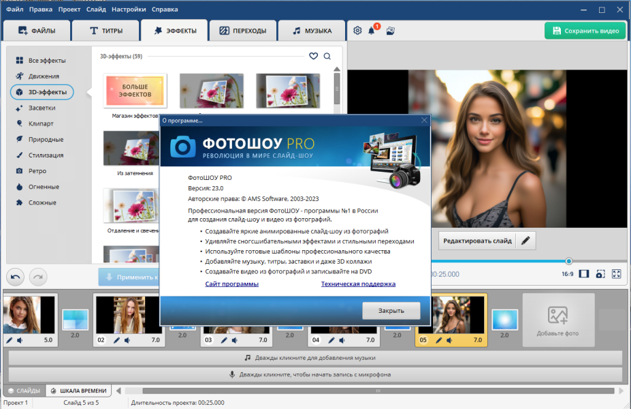Image resolution: width=631 pixels, height=409 pixels.
Task: Click Добавьте фото placeholder in timeline
Action: (x=558, y=320)
